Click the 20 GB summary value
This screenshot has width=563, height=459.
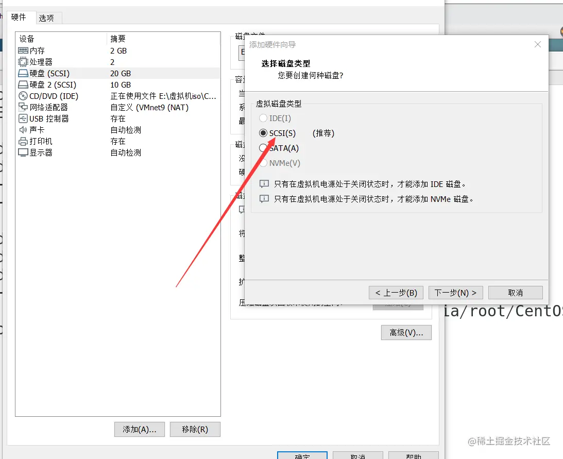click(x=121, y=73)
